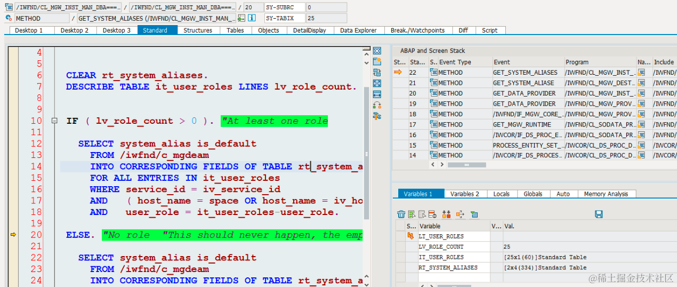Click navigate icon in stack row 22
Screen dimensions: 677x287
point(641,73)
